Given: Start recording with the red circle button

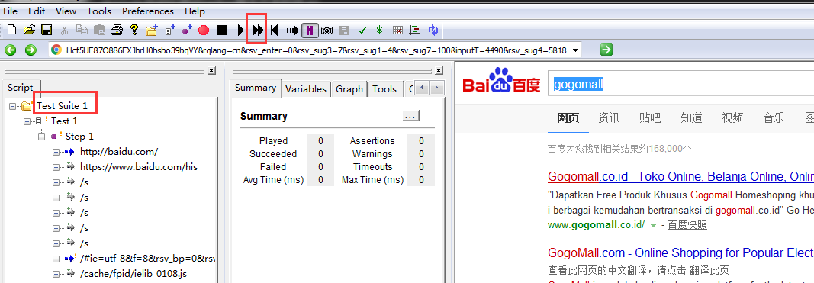Looking at the screenshot, I should point(204,31).
